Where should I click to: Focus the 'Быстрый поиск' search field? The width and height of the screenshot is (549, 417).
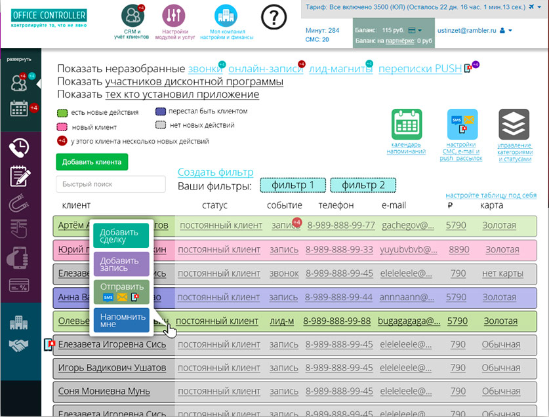110,184
